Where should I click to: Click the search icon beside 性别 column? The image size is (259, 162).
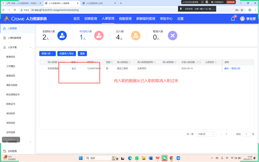tap(112, 62)
